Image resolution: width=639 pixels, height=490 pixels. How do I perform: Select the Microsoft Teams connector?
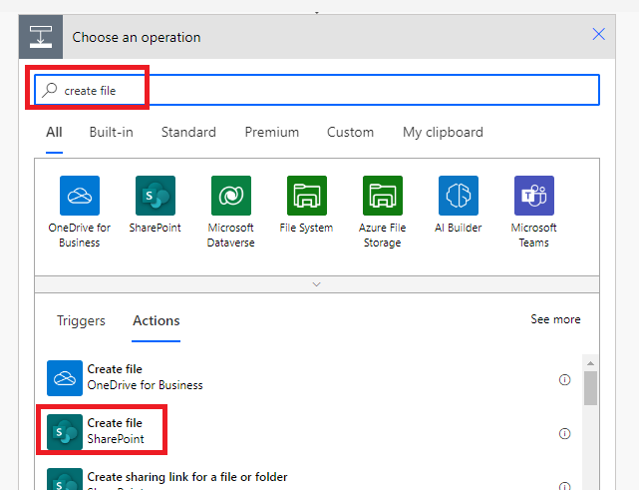pyautogui.click(x=533, y=196)
